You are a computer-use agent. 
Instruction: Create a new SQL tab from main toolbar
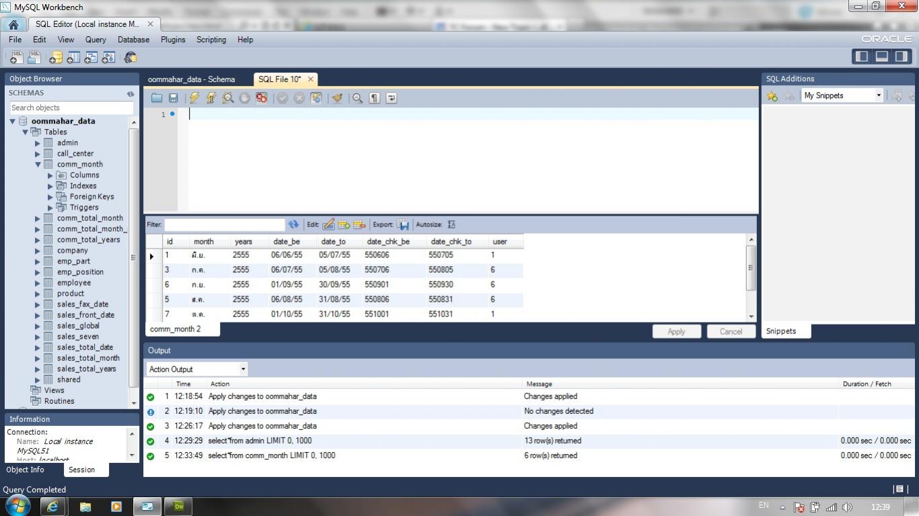[x=16, y=58]
